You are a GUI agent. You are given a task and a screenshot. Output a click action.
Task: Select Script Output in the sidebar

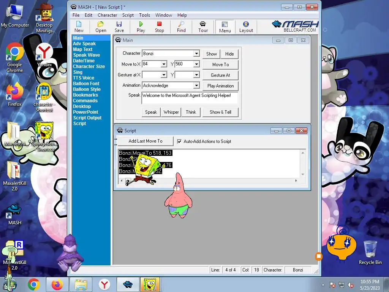pos(87,118)
